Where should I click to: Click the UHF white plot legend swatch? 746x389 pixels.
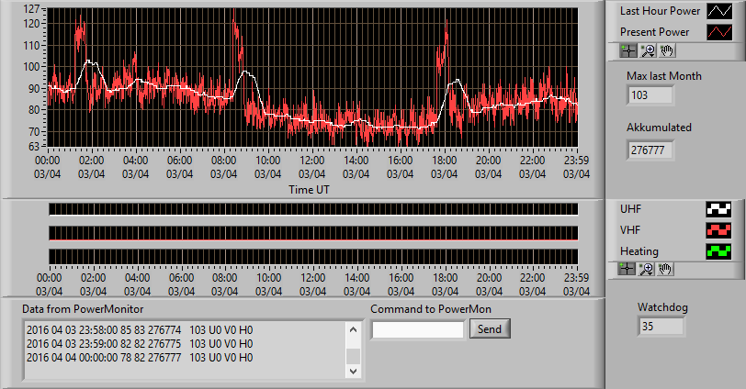point(718,209)
